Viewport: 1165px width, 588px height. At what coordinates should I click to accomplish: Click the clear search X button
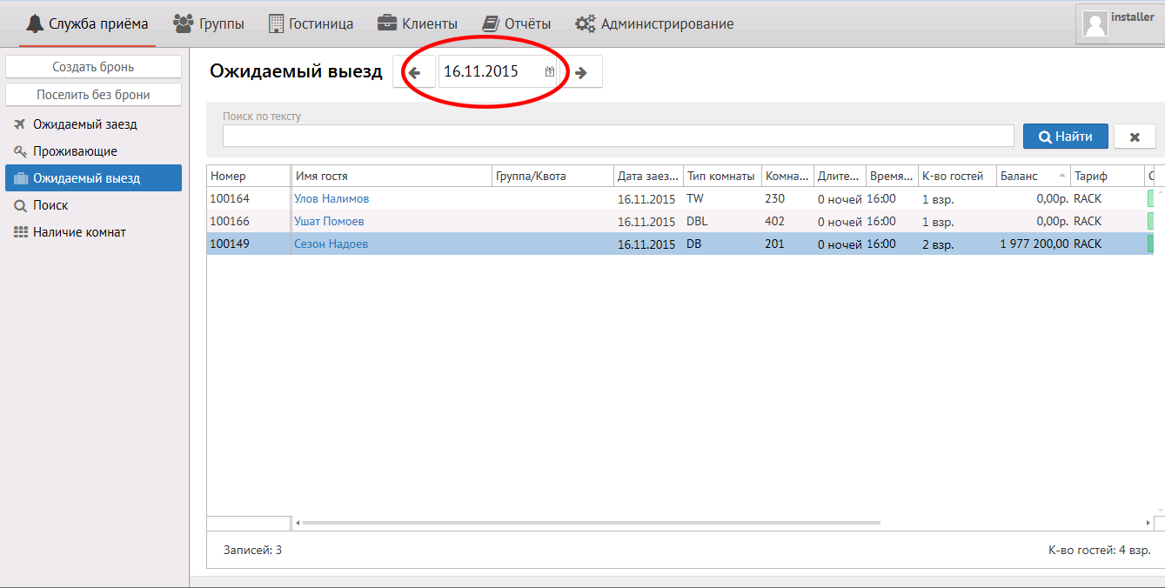(1135, 137)
